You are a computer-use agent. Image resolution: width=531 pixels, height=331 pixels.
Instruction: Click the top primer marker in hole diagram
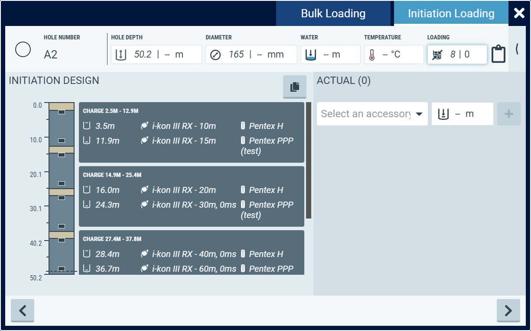62,112
